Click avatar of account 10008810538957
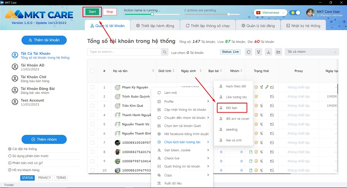Viewport: 347px width, 188px height. (118, 143)
